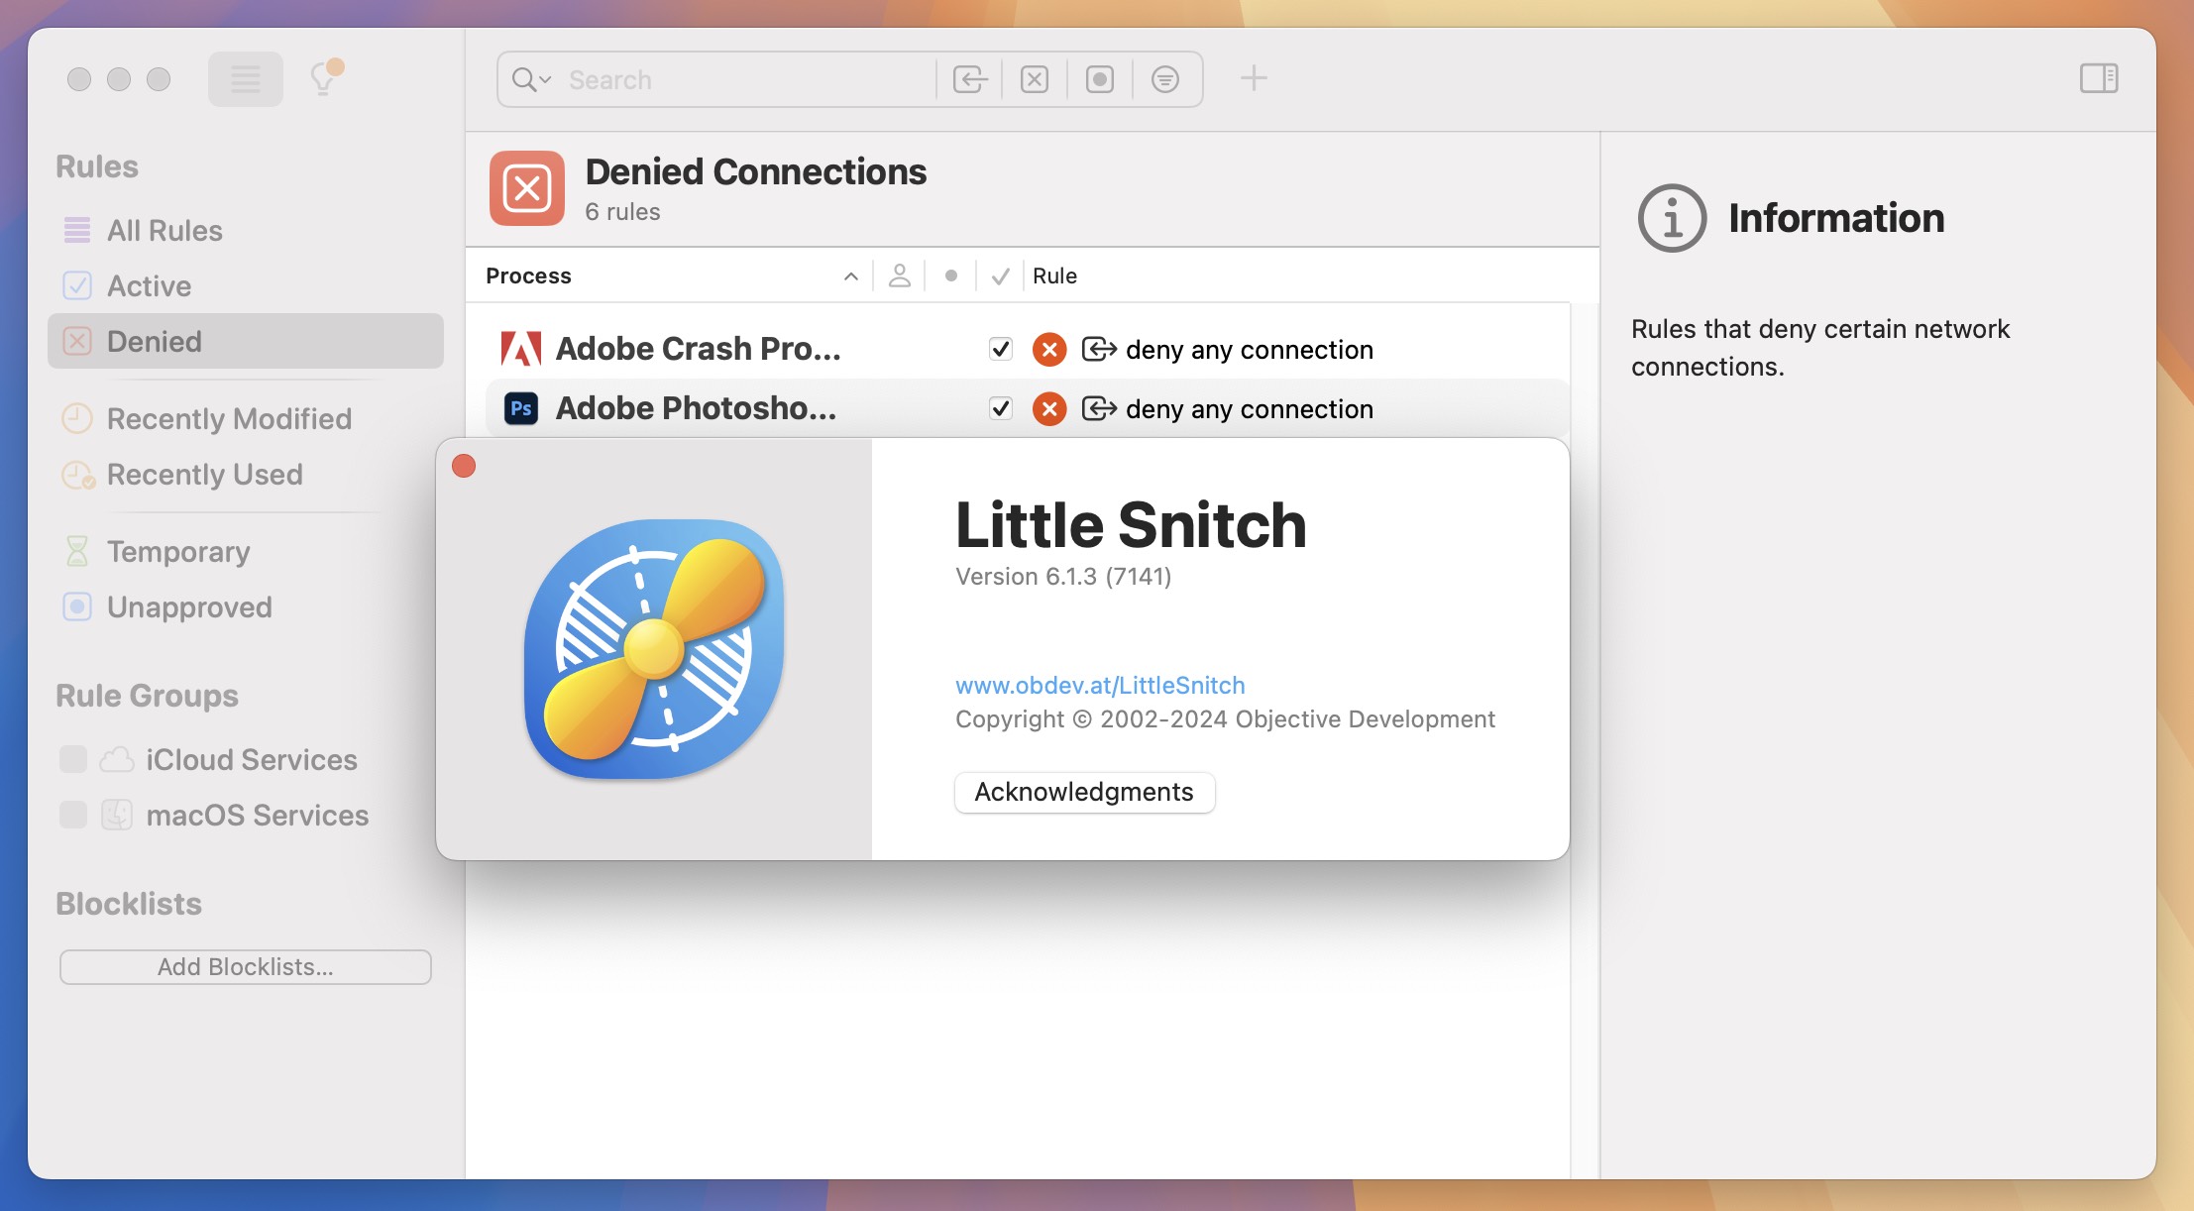The image size is (2194, 1211).
Task: Sort by the Rule column header
Action: coord(1054,275)
